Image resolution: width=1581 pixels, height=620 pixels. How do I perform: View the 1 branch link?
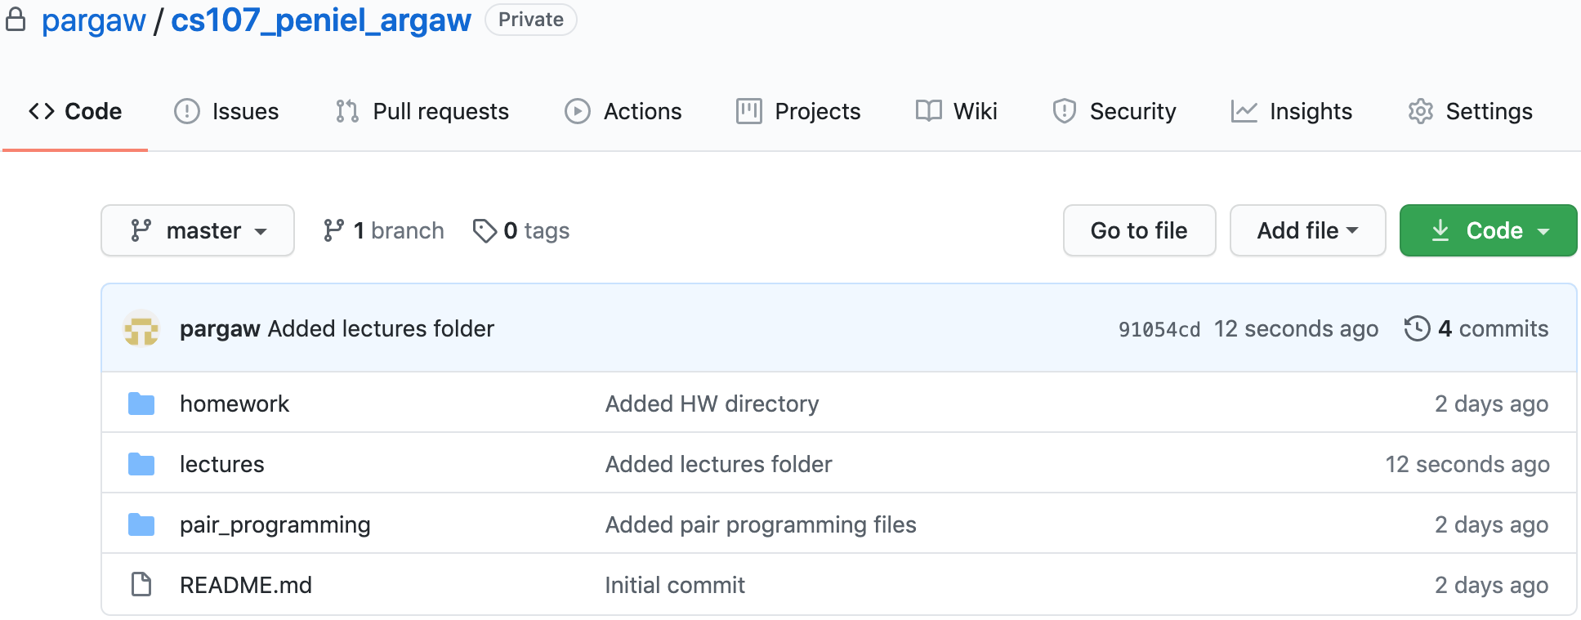(x=384, y=230)
